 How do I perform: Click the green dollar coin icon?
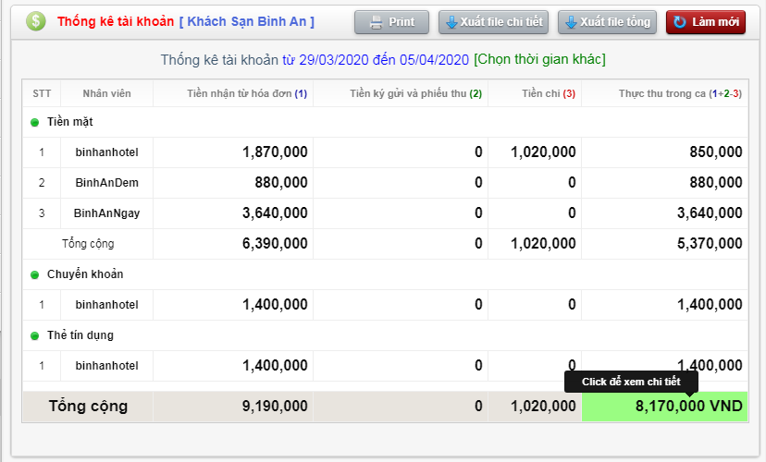click(35, 22)
